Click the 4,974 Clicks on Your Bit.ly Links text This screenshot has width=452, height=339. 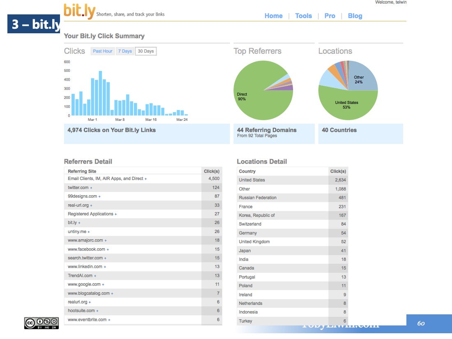click(x=111, y=130)
